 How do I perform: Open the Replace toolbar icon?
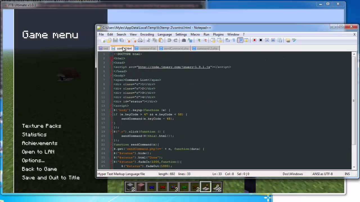[190, 40]
